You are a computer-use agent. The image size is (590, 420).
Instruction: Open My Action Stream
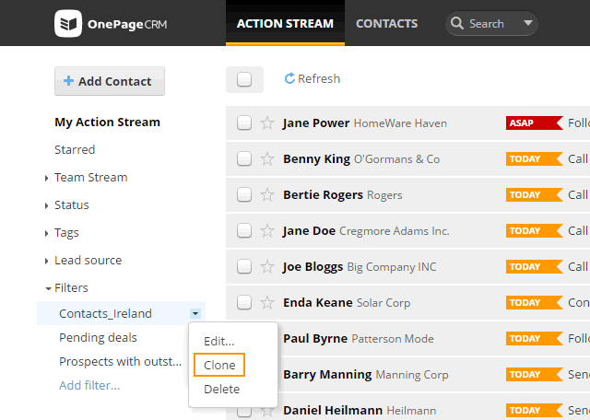(107, 122)
